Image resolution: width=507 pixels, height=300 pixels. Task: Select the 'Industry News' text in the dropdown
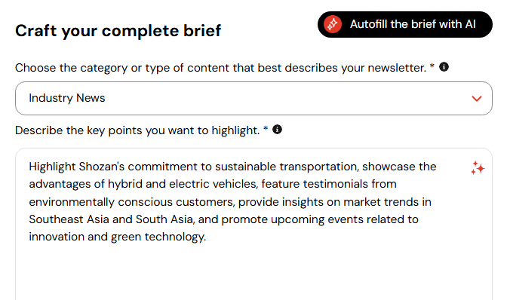click(x=67, y=98)
